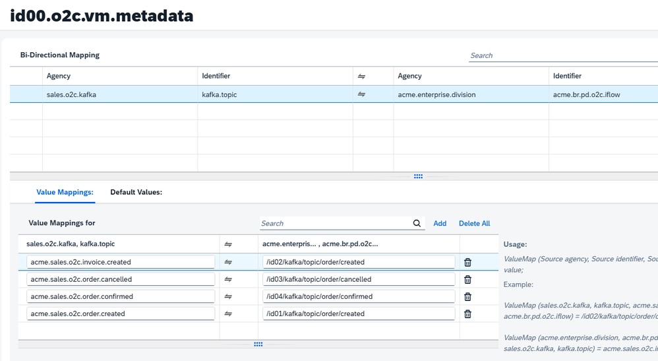
Task: Click the search magnifier in Value Mappings
Action: pyautogui.click(x=417, y=223)
